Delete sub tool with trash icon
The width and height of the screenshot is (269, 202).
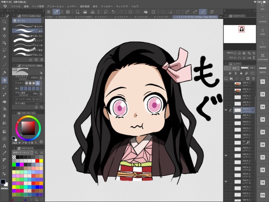(42, 60)
